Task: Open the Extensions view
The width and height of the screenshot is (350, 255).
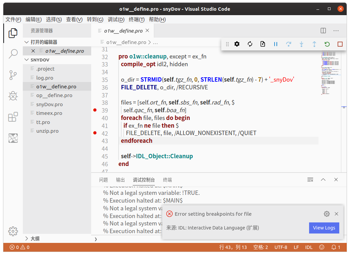Action: [x=13, y=117]
